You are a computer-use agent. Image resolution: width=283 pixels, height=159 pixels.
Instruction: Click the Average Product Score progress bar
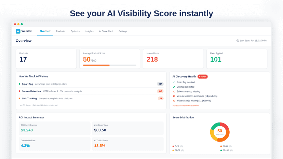[x=110, y=65]
